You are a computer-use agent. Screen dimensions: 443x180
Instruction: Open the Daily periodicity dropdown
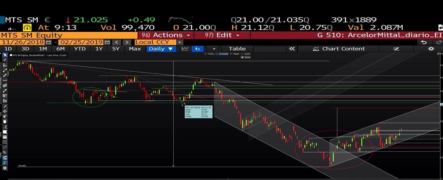point(161,49)
